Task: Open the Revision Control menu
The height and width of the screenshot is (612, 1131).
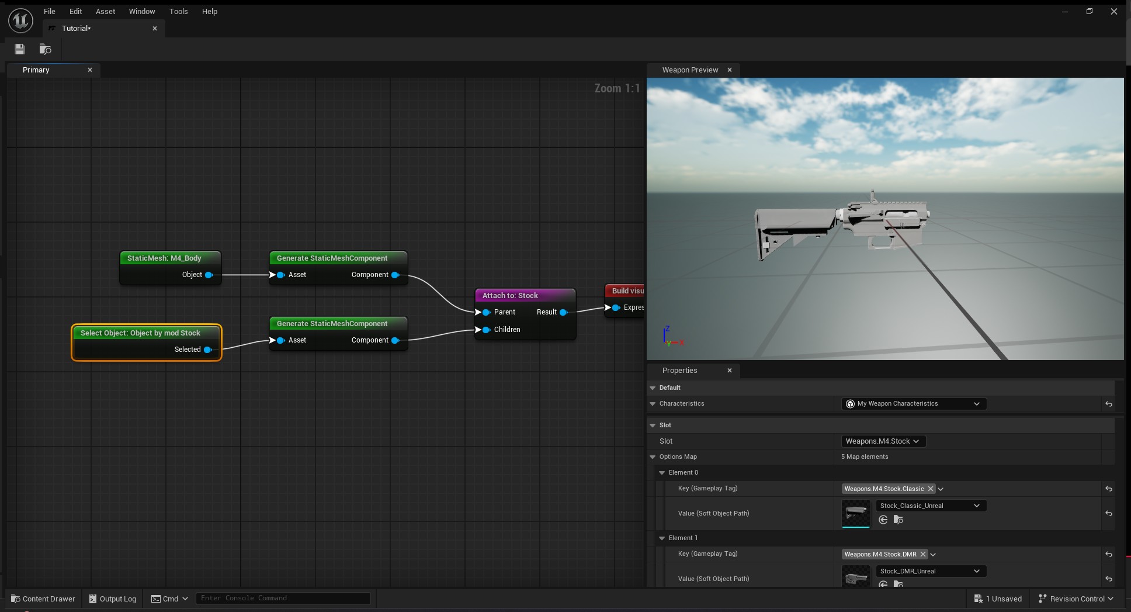Action: tap(1076, 599)
